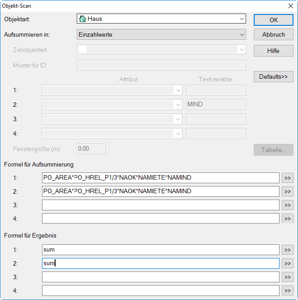Click Aufsummierung formula field 1
The height and width of the screenshot is (300, 298).
click(161, 178)
